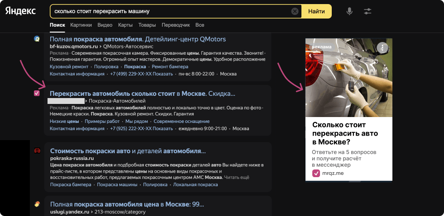
Task: Open pokraska-russia Полировка sitelink
Action: 155,185
